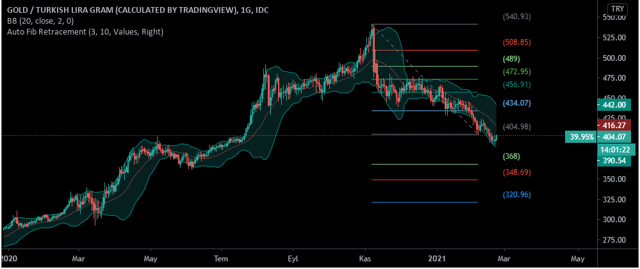
Task: Click the blue 320.96 Fibonacci line
Action: [425, 202]
